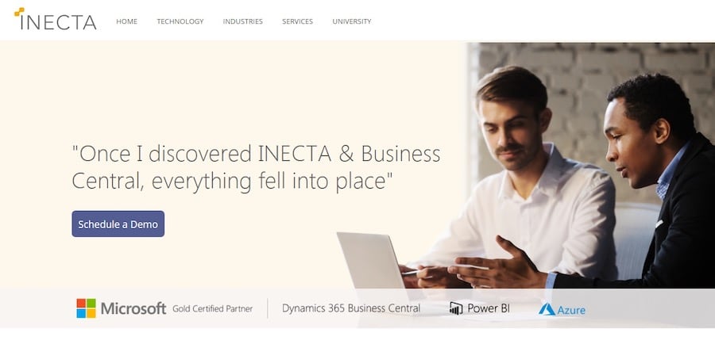Open the INDUSTRIES navigation menu
This screenshot has height=344, width=715.
pos(242,21)
